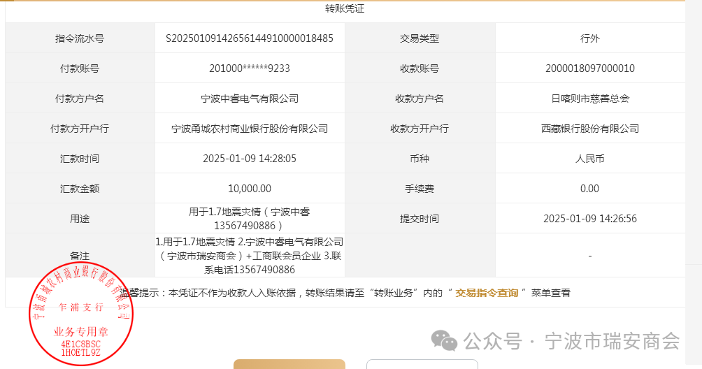Screen dimensions: 702x369
Task: Click payee name 日喀则市慈善总会
Action: click(x=589, y=99)
